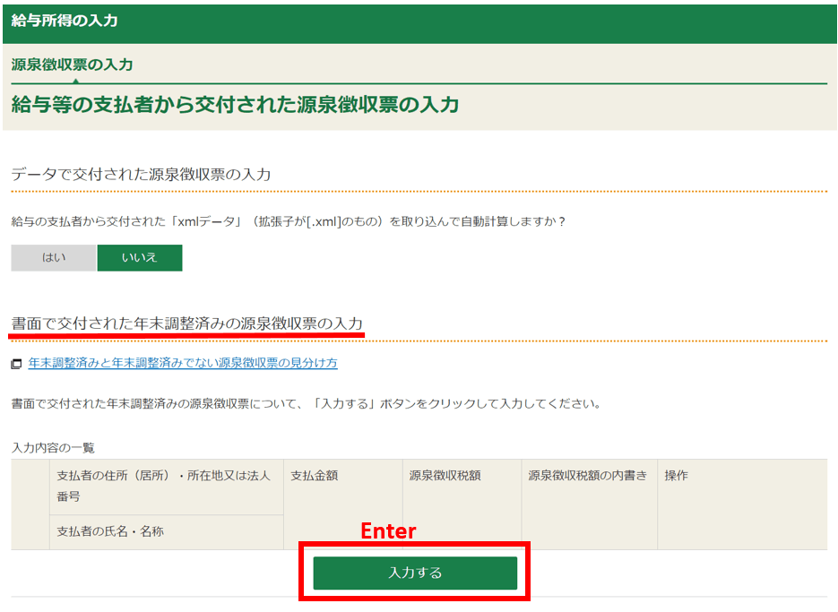The image size is (838, 612).
Task: Click the 支払金額 column header
Action: click(343, 504)
